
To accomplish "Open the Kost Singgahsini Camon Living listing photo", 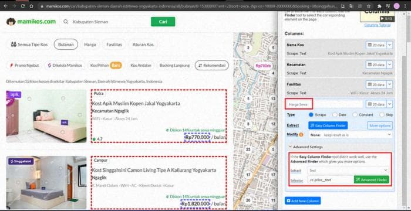I will coord(46,183).
